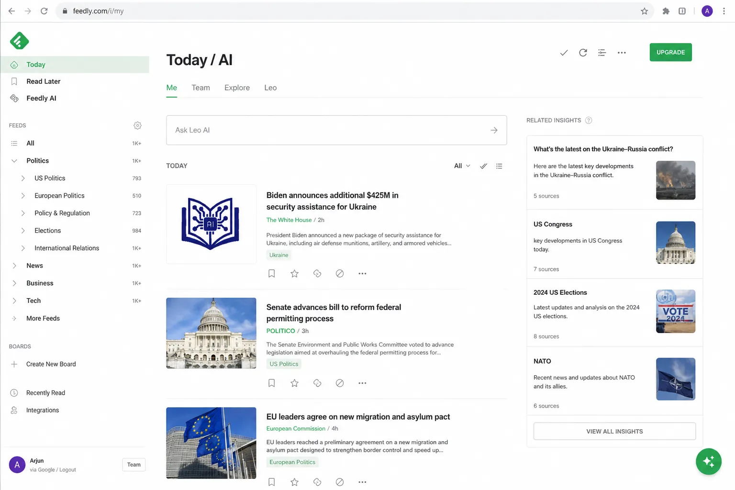735x490 pixels.
Task: Click the Ukraine topic tag
Action: pyautogui.click(x=278, y=255)
